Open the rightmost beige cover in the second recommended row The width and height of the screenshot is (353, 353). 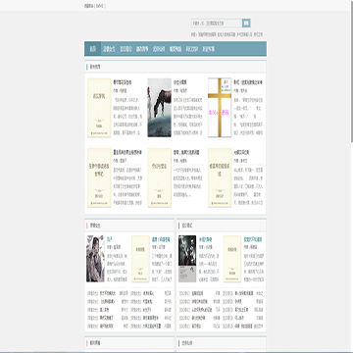point(220,177)
